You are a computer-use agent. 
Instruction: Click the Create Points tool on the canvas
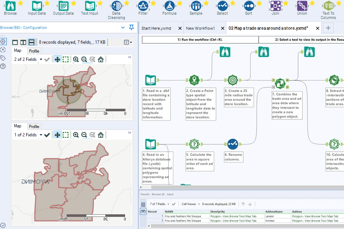click(194, 80)
